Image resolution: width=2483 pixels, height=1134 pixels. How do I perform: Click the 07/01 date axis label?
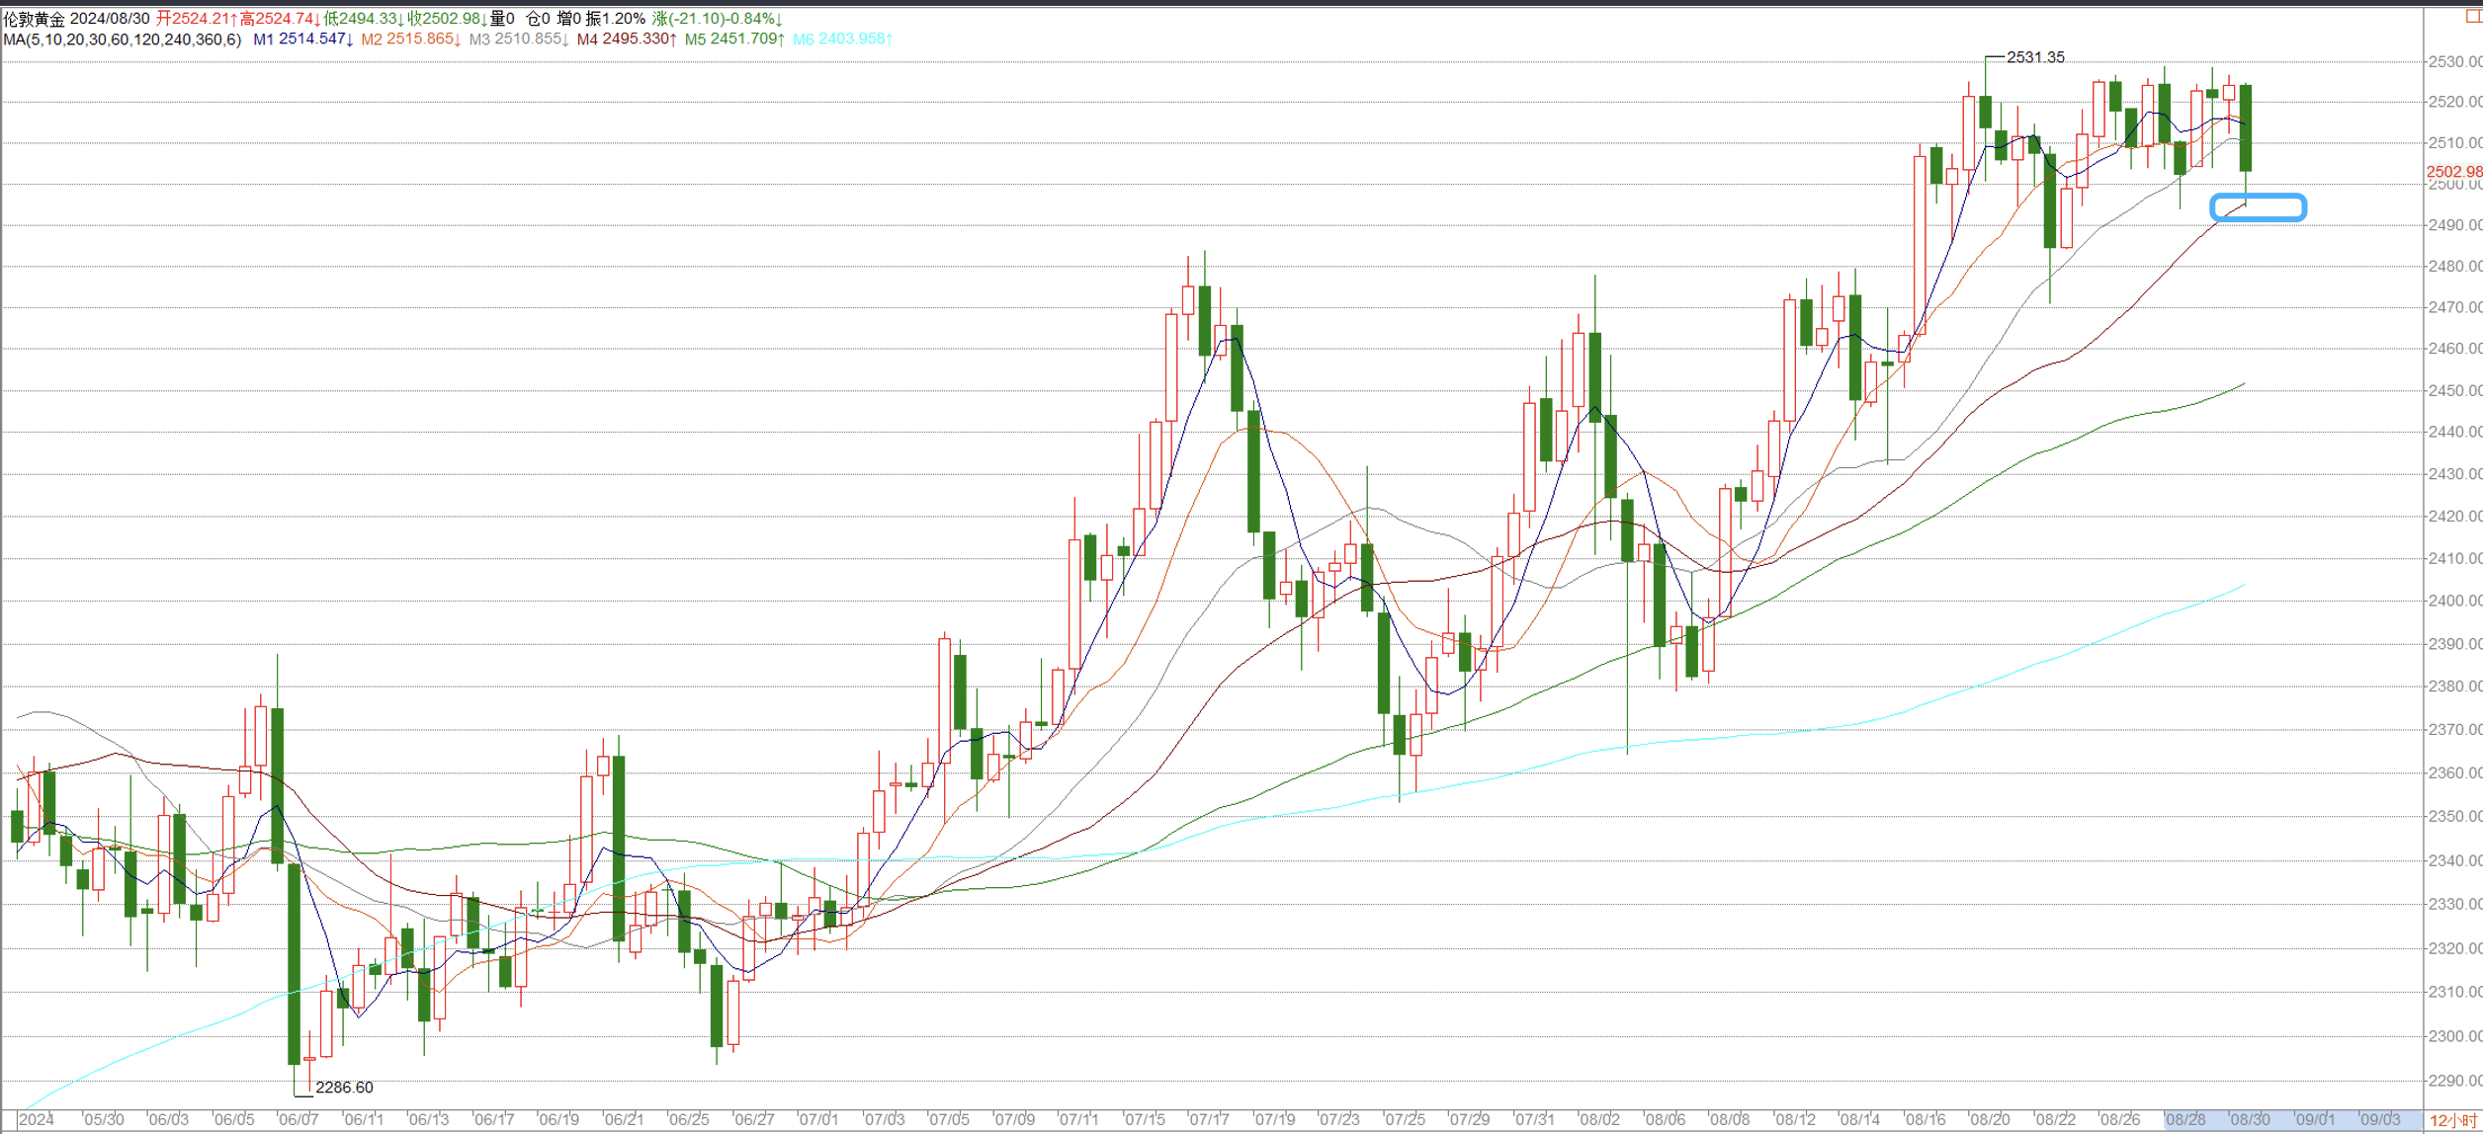tap(818, 1119)
